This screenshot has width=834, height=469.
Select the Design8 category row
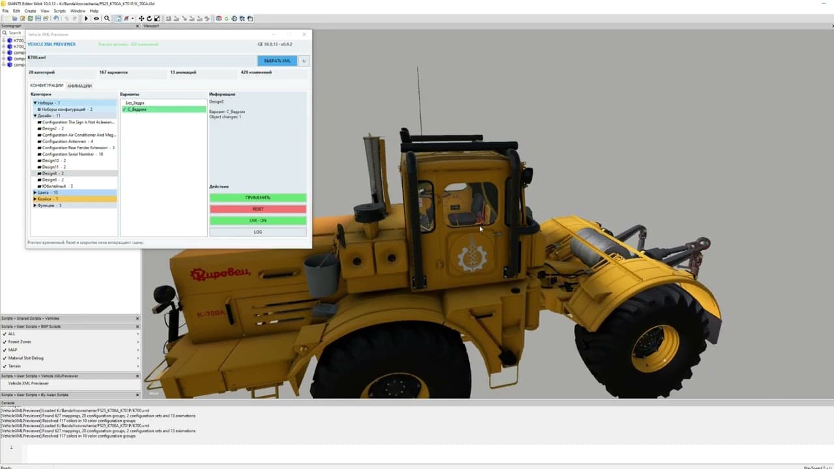(74, 173)
